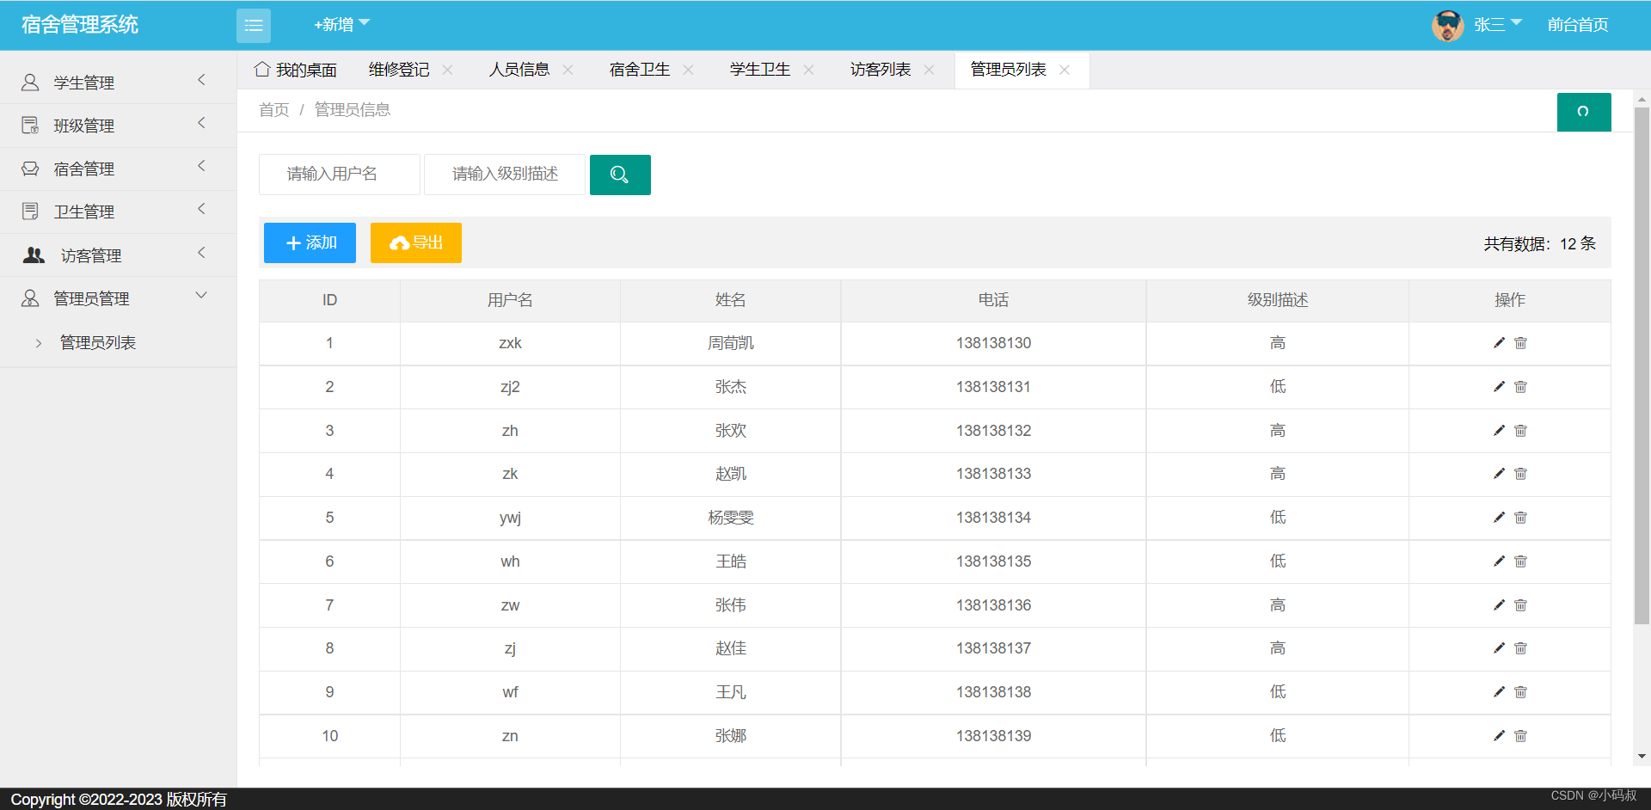Close the 学生卫生 tab
The height and width of the screenshot is (810, 1651).
(809, 70)
